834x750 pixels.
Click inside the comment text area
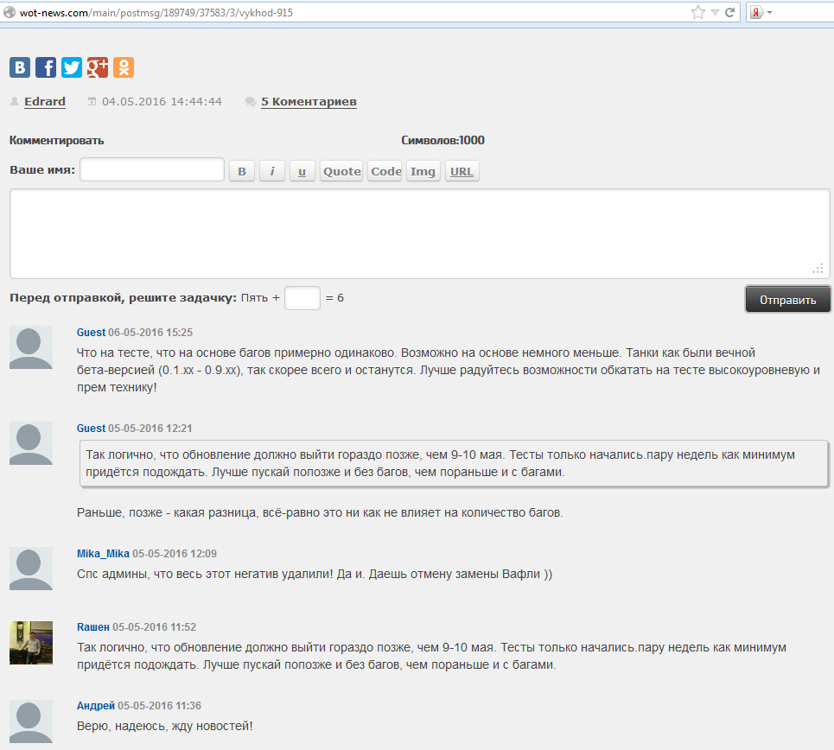click(420, 233)
